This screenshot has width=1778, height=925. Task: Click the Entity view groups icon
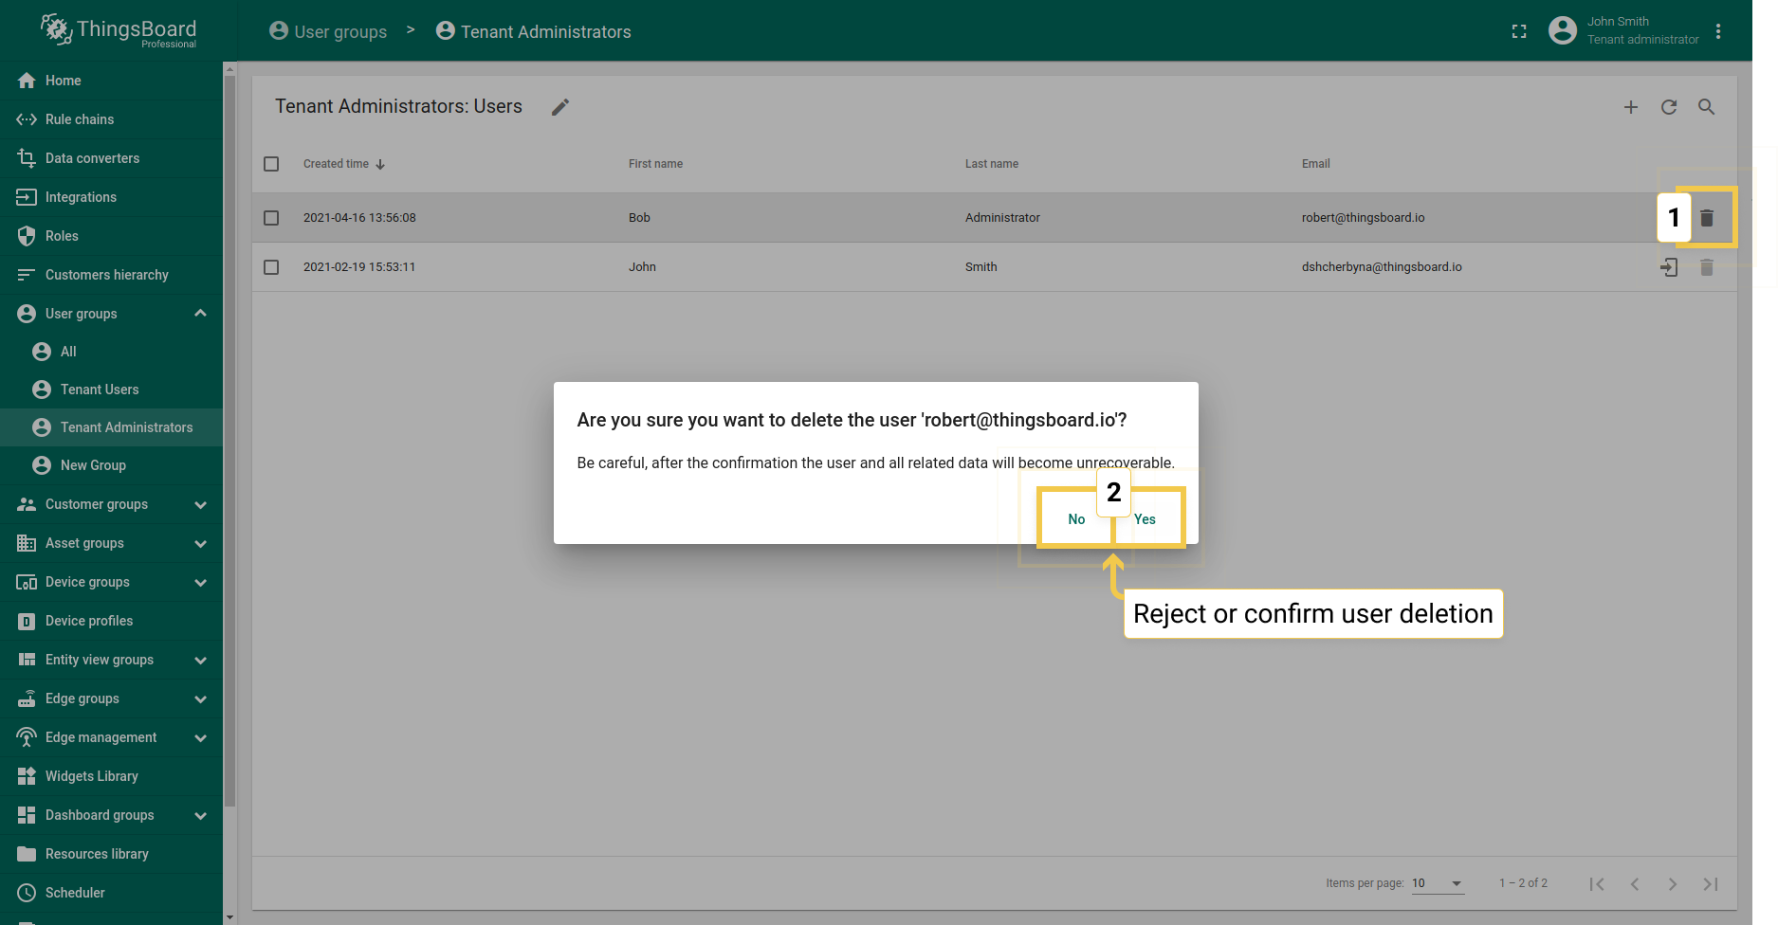coord(27,660)
